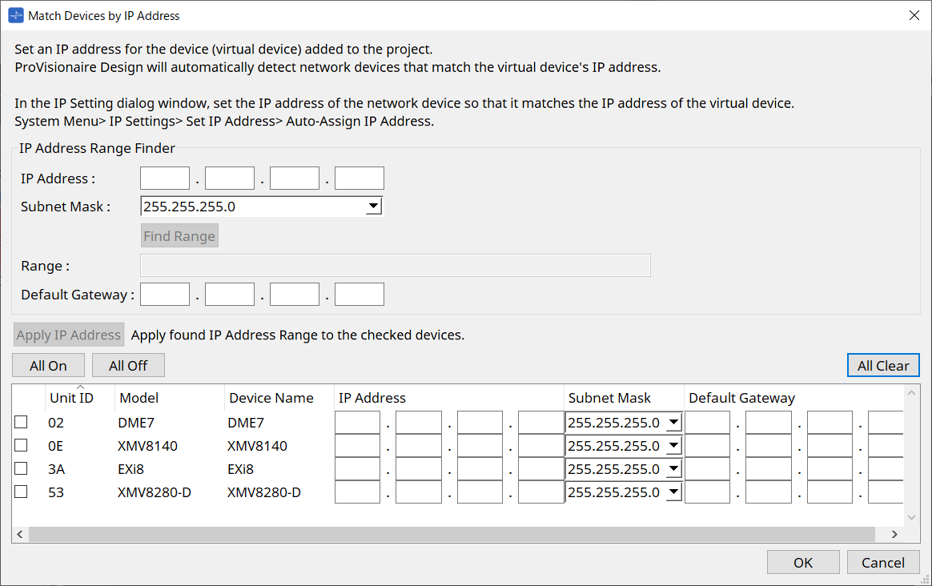Dismiss the dialog with Cancel
This screenshot has height=586, width=932.
click(883, 561)
